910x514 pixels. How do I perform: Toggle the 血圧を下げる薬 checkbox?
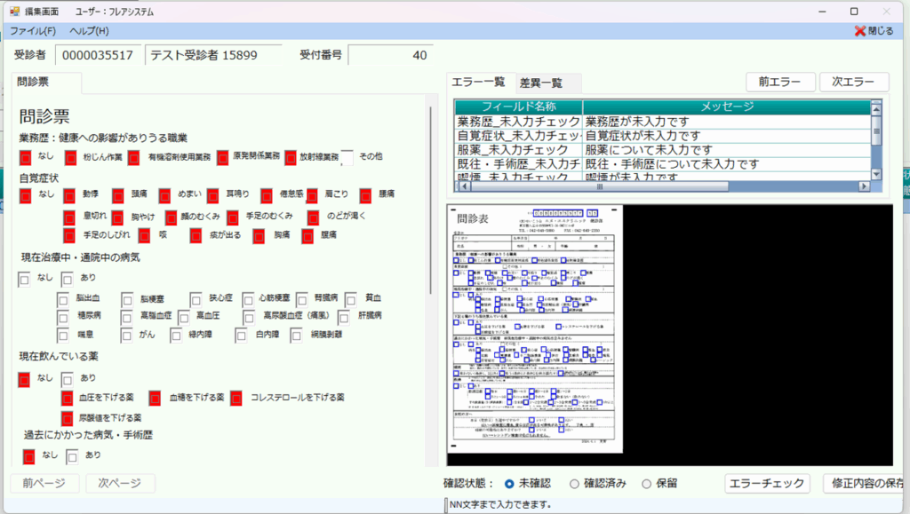(67, 398)
